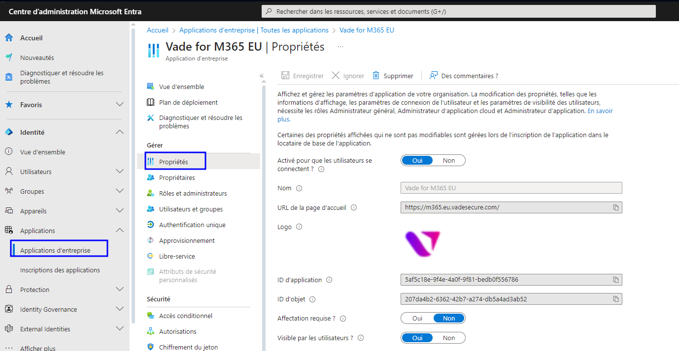Click the search resources box
The height and width of the screenshot is (351, 679).
pyautogui.click(x=458, y=11)
